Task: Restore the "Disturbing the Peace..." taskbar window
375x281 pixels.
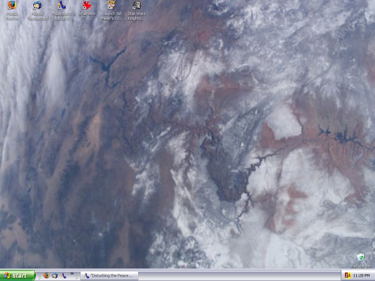Action: [x=110, y=275]
